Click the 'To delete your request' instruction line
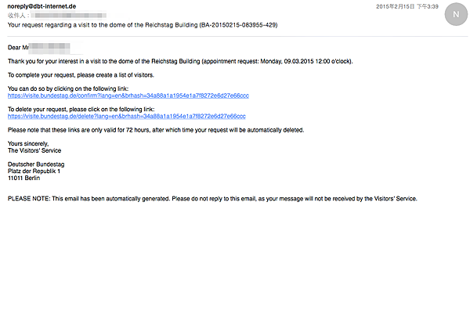Image resolution: width=470 pixels, height=314 pixels. point(81,110)
